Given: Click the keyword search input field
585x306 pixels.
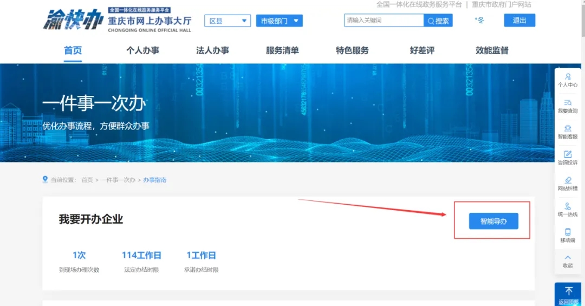Looking at the screenshot, I should tap(383, 21).
